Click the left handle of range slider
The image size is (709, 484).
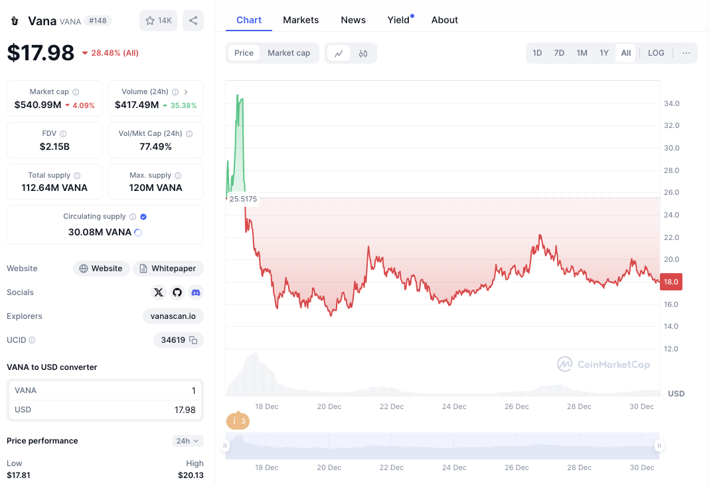point(226,446)
